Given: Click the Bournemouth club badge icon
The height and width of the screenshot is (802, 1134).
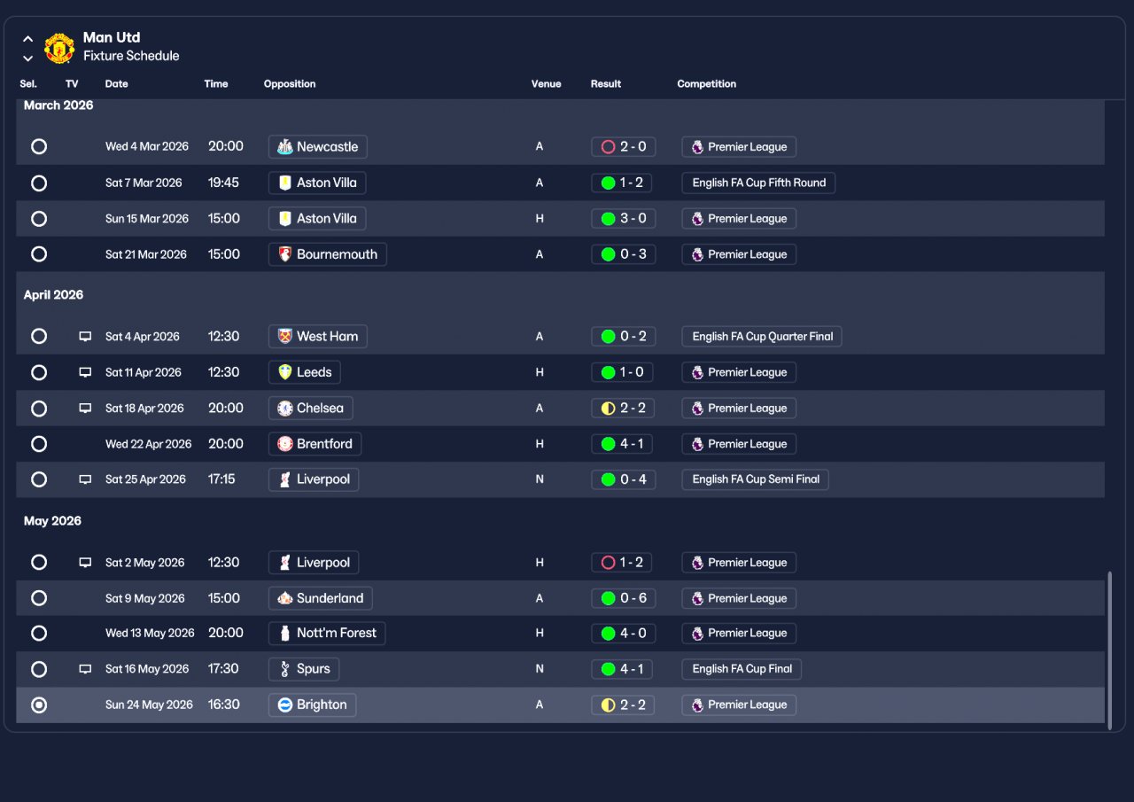Looking at the screenshot, I should (284, 254).
